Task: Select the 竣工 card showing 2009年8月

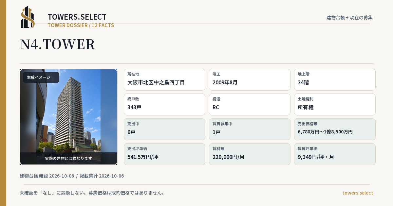Action: coord(250,79)
